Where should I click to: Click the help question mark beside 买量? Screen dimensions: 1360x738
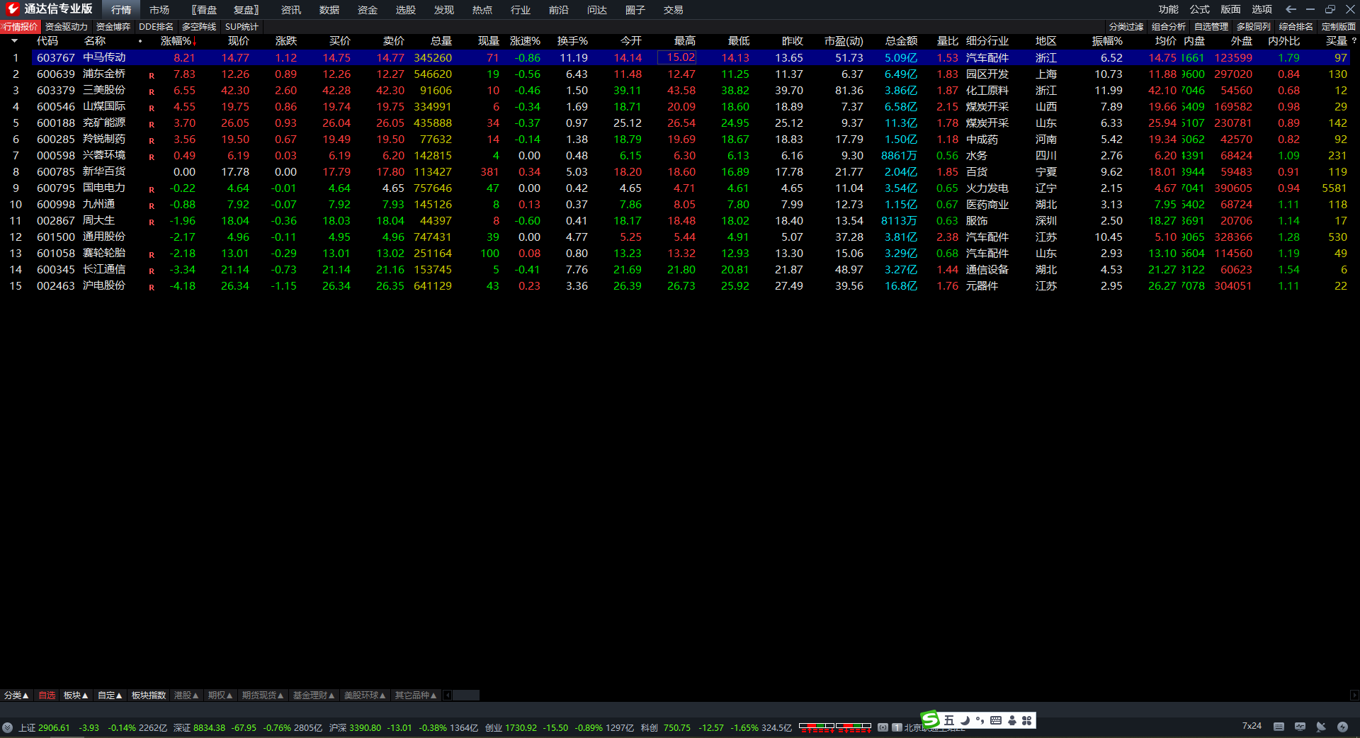(1354, 41)
